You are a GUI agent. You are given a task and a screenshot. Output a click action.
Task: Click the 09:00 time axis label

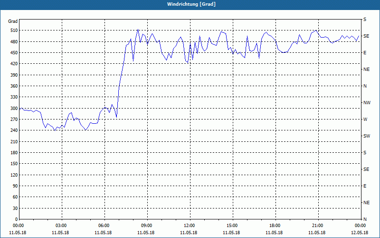[x=147, y=225]
